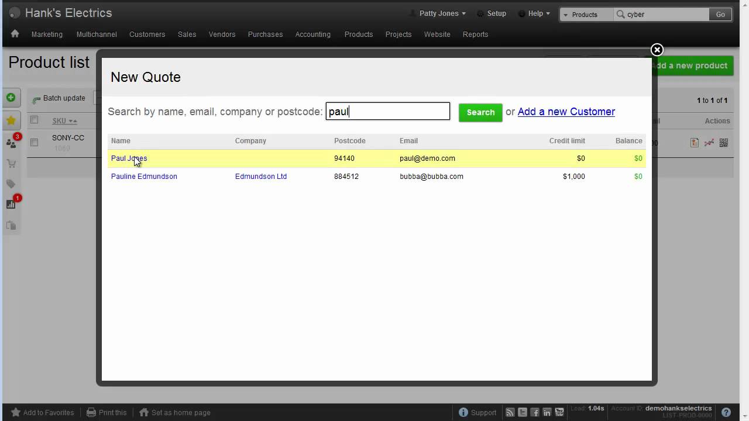Open the Customers menu

pos(147,34)
